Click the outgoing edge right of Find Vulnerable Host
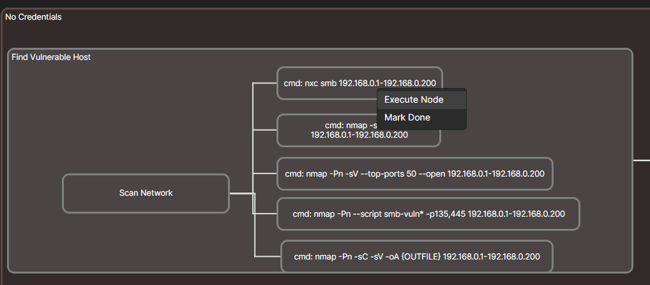This screenshot has height=285, width=650. click(641, 161)
